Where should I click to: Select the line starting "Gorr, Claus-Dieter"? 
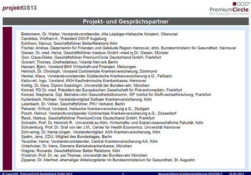(x=91, y=57)
